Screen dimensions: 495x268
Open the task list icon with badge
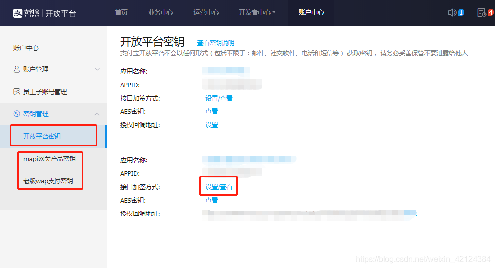pos(482,12)
